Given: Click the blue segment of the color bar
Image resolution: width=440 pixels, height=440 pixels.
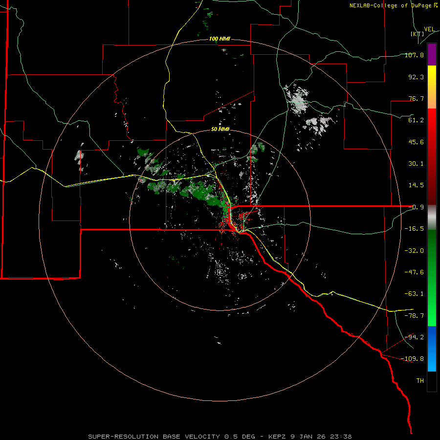Looking at the screenshot, I should tap(432, 349).
